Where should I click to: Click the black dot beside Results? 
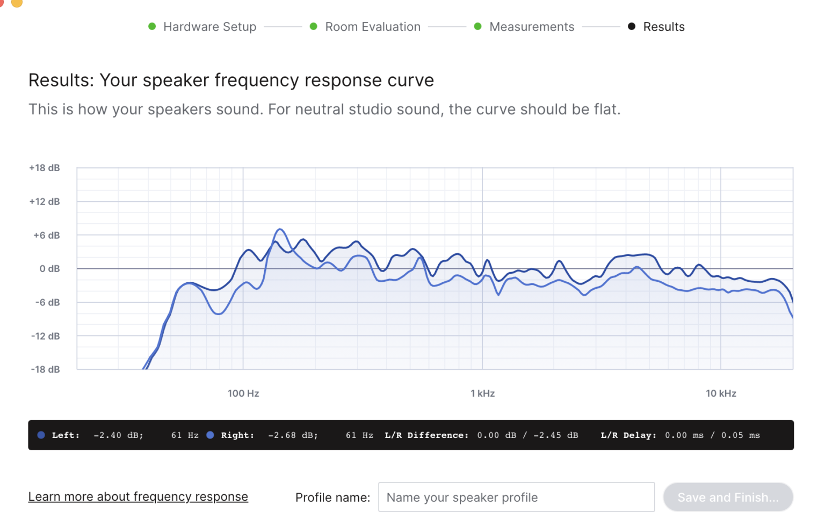[632, 26]
